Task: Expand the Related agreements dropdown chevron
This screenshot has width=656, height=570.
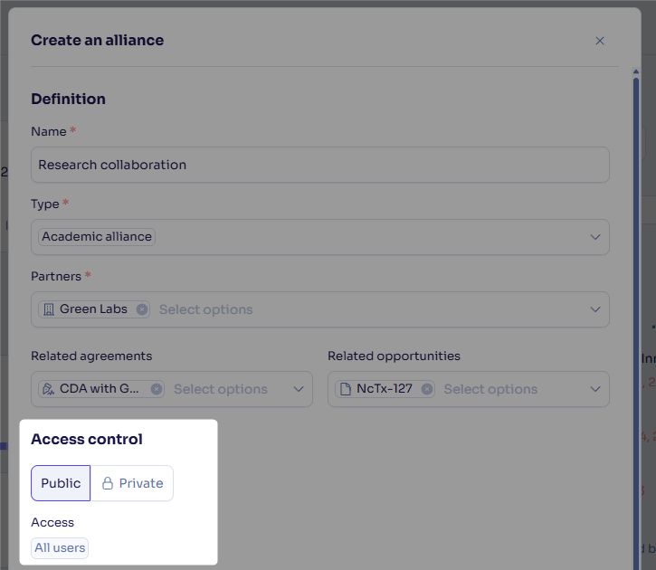Action: pos(299,389)
